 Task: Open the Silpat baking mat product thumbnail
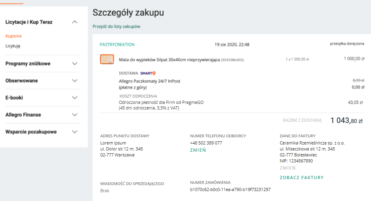coord(107,59)
